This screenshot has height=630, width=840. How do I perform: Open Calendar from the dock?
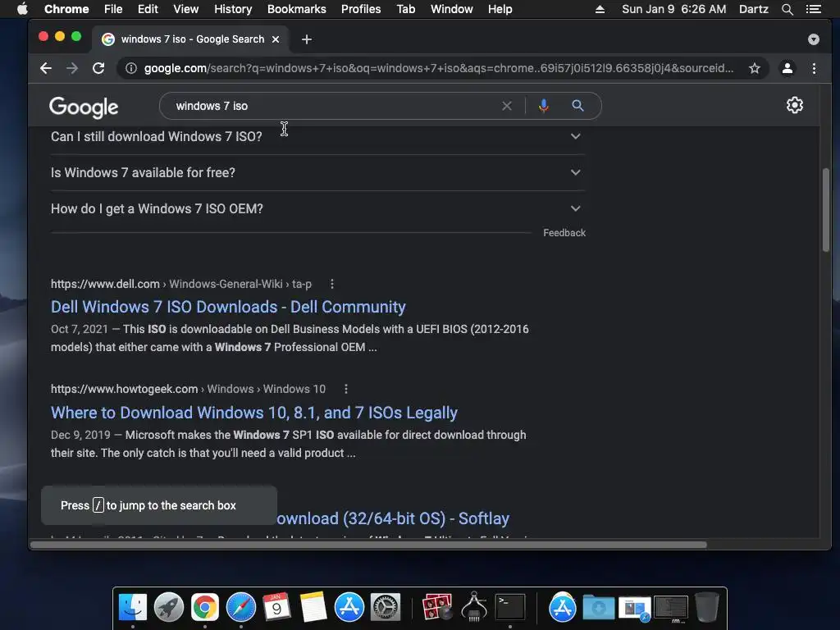277,608
